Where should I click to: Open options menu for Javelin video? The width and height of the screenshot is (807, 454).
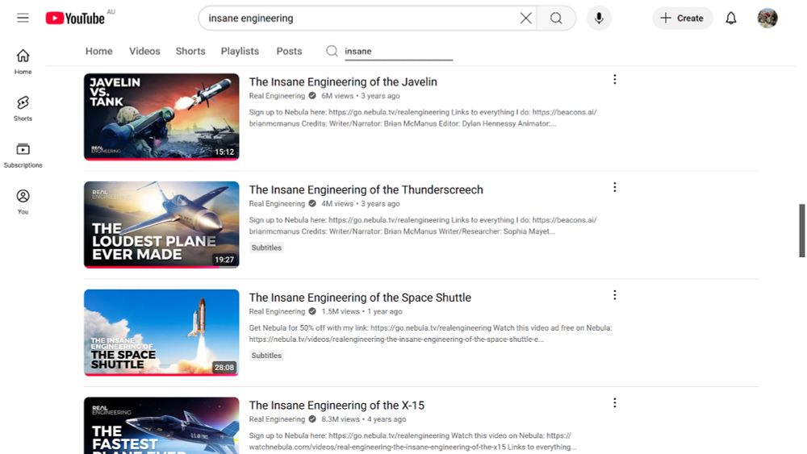tap(614, 79)
